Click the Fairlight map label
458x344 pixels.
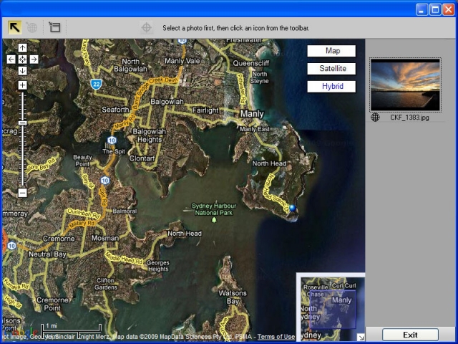click(205, 110)
